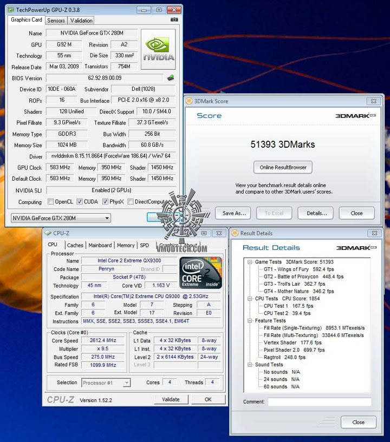
Task: Click the Result Details window icon
Action: point(235,233)
